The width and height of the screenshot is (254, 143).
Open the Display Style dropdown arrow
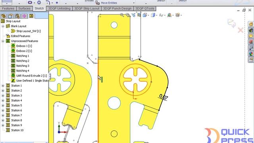[156, 15]
